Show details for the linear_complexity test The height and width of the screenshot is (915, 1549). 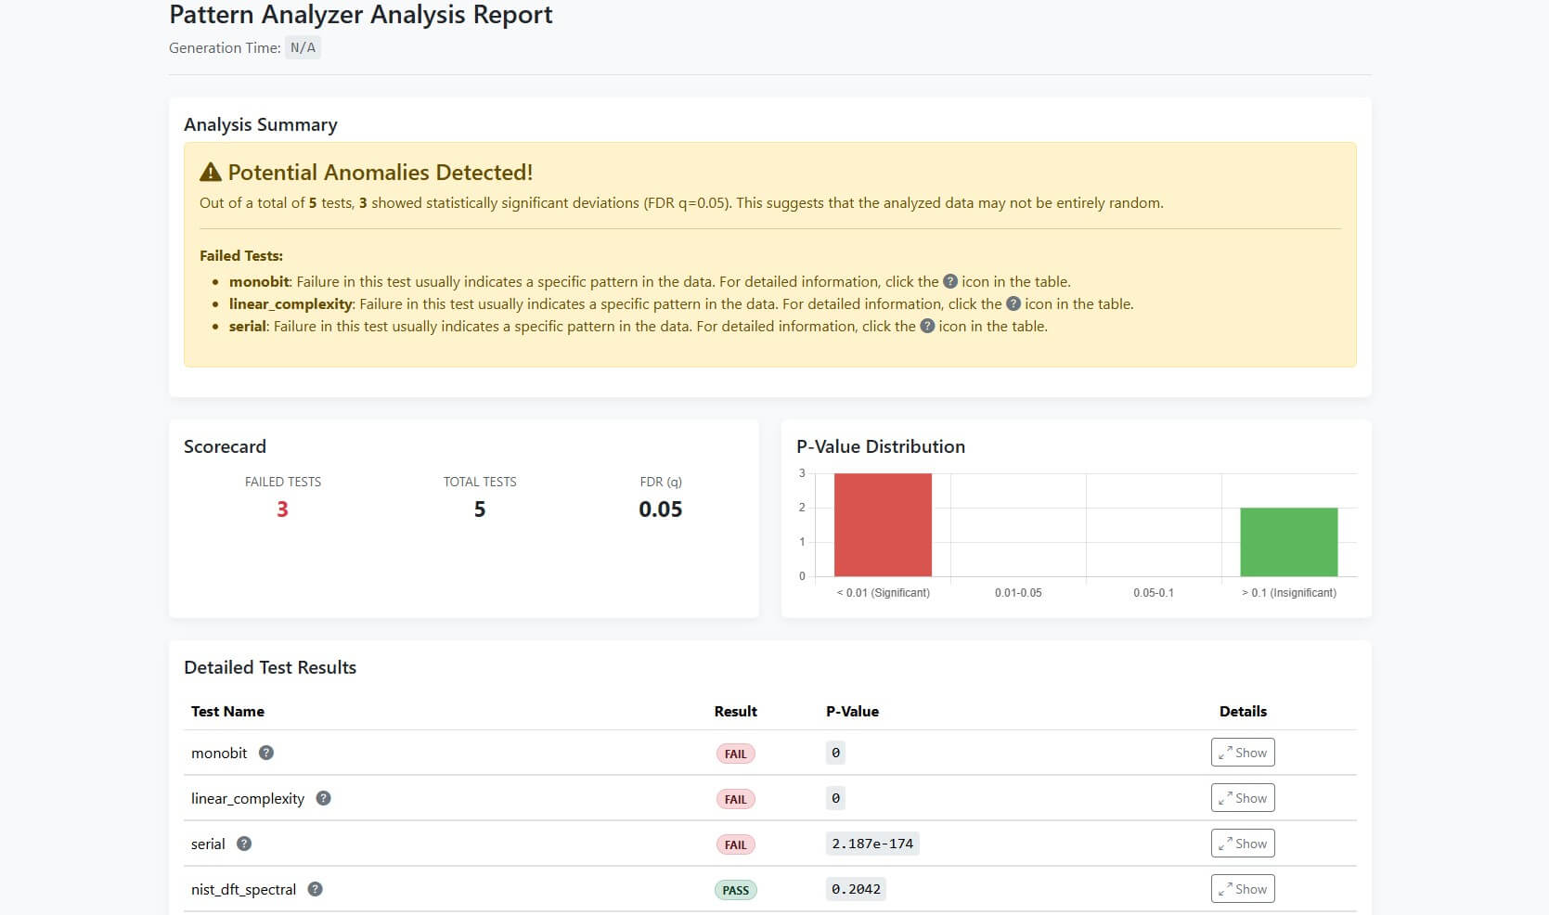[x=1242, y=798]
